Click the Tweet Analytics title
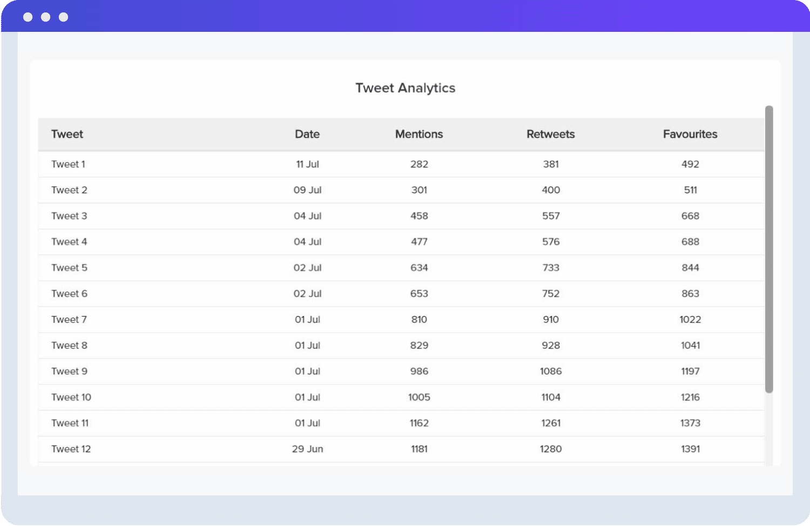Screen dimensions: 810x526 coord(405,87)
